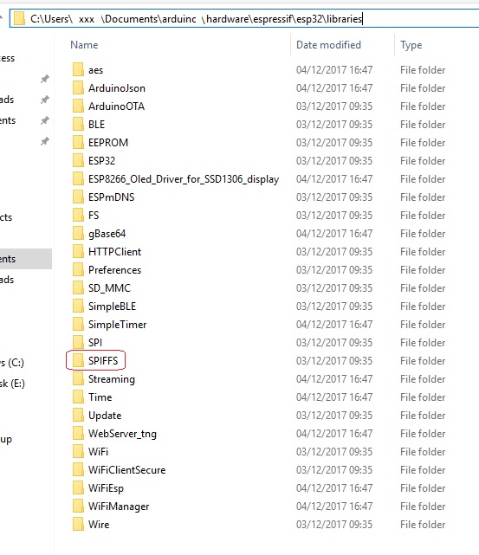Click the first pin icon in the navigation pane
479x555 pixels.
pos(44,79)
